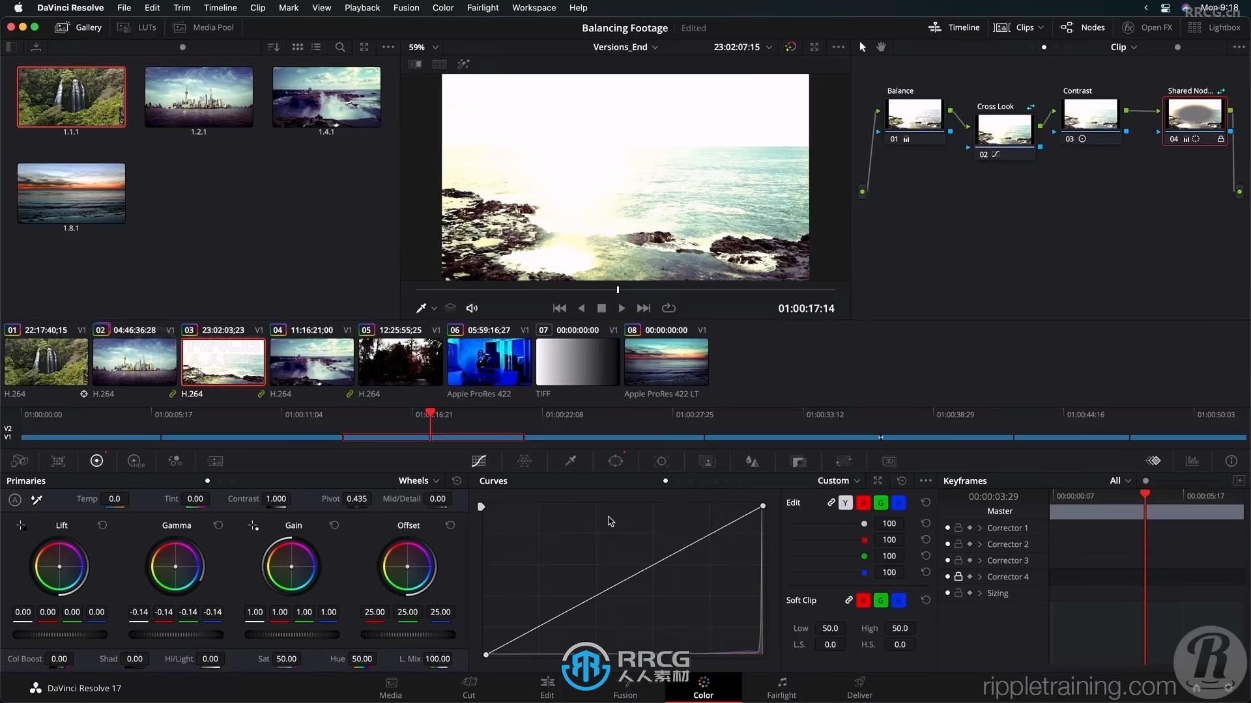The image size is (1251, 703).
Task: Select the Fusion tab at the bottom
Action: point(625,687)
